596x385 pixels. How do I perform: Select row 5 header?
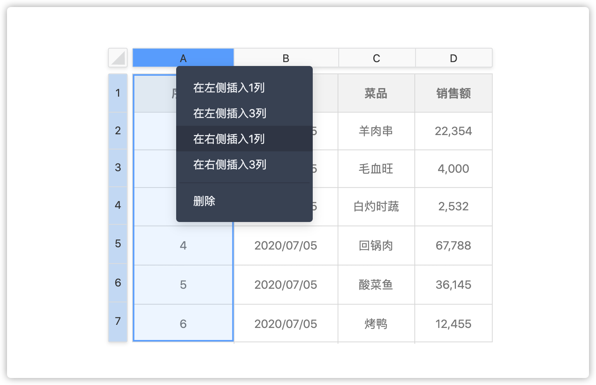[118, 244]
